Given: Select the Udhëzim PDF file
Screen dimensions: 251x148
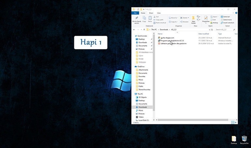Looking at the screenshot, I should (172, 44).
